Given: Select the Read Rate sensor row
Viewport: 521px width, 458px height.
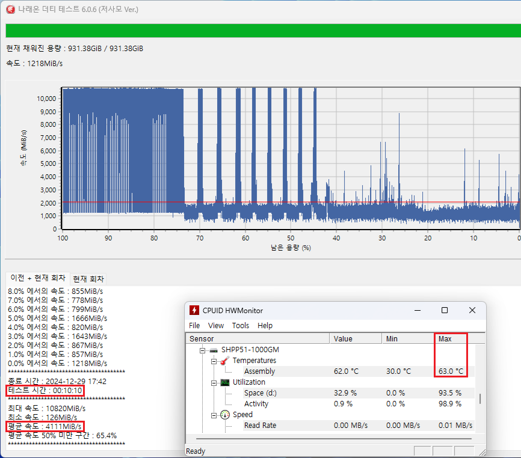Looking at the screenshot, I should pos(359,425).
